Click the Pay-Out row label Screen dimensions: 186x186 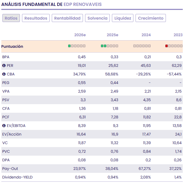[x=10, y=169]
